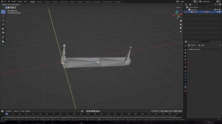Expand the Control armature tree item
The image size is (222, 124).
[189, 12]
